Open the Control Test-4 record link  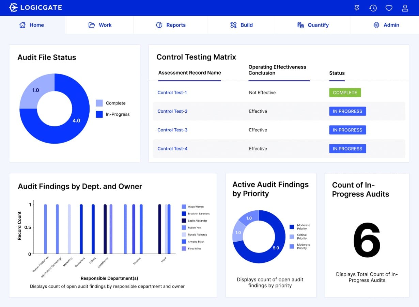(x=172, y=148)
